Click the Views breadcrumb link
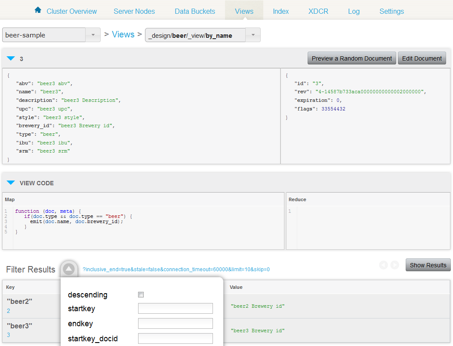This screenshot has height=346, width=453. point(123,34)
